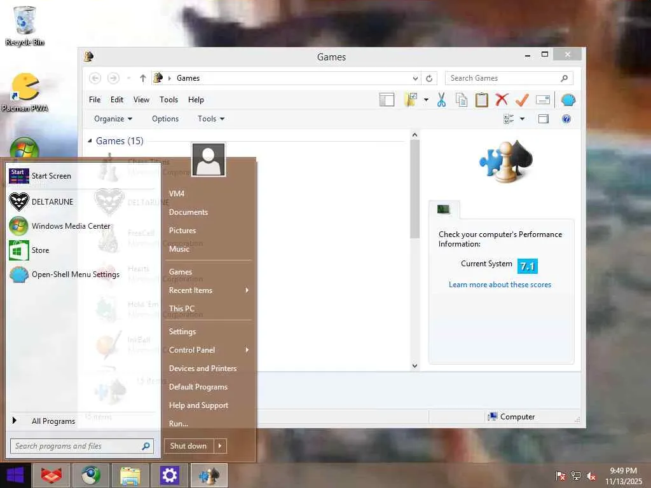Open the view options dropdown arrow
Image resolution: width=651 pixels, height=488 pixels.
pyautogui.click(x=523, y=119)
